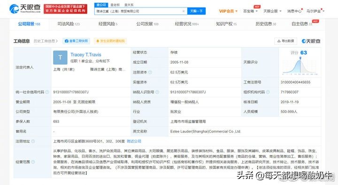Click the 查看工商快照 button
The image size is (338, 185).
click(77, 41)
